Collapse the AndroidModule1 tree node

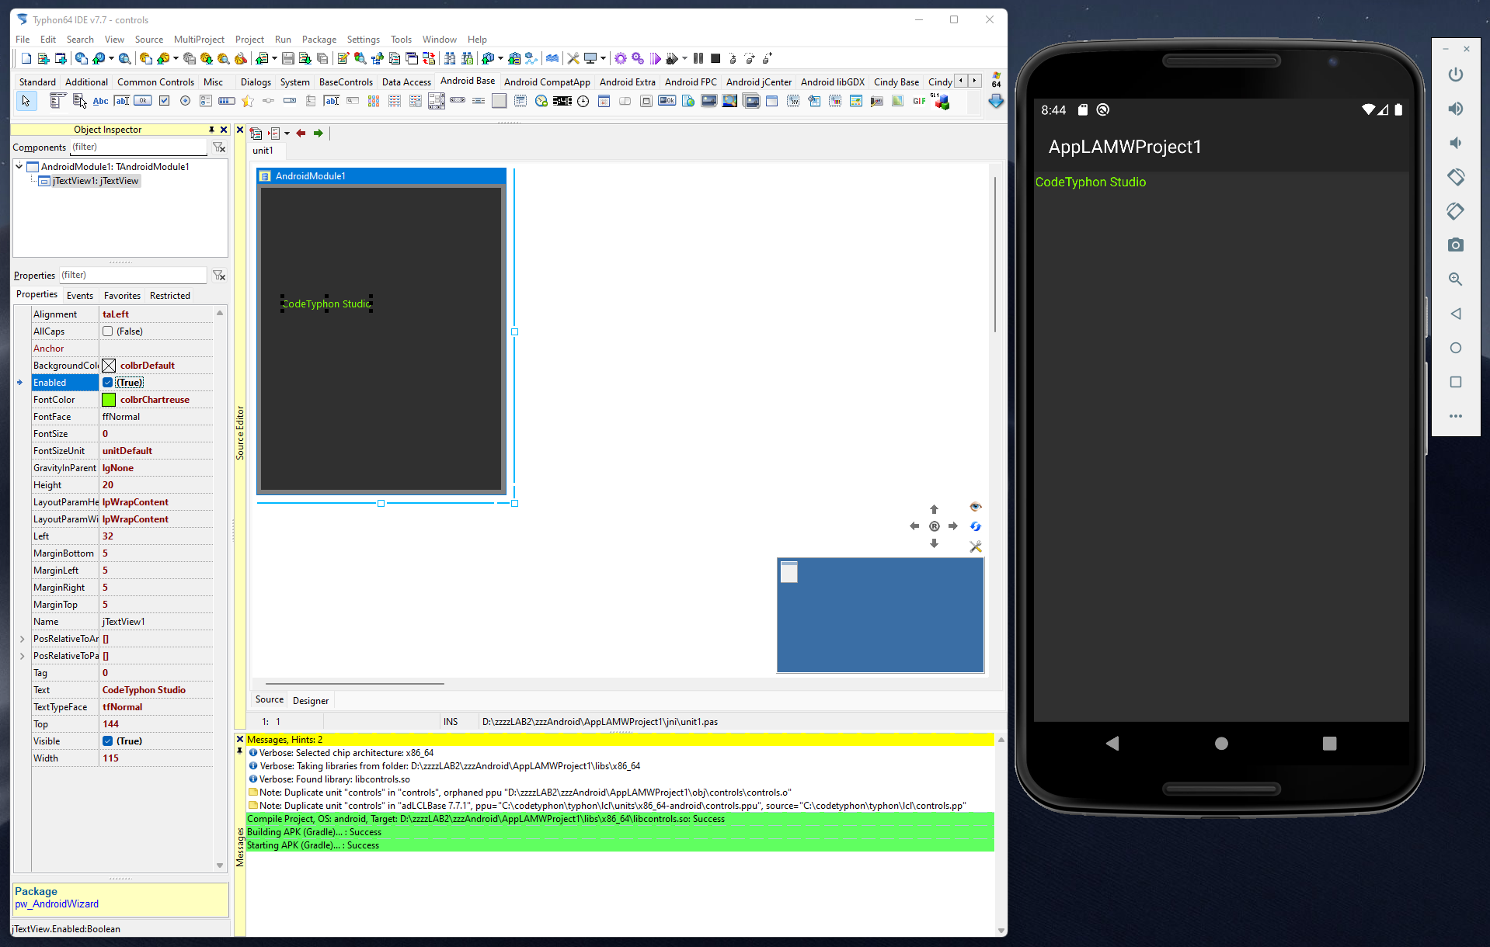click(x=19, y=166)
